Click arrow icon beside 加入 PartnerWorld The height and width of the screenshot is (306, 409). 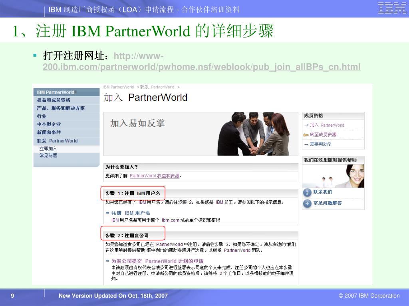(x=306, y=125)
